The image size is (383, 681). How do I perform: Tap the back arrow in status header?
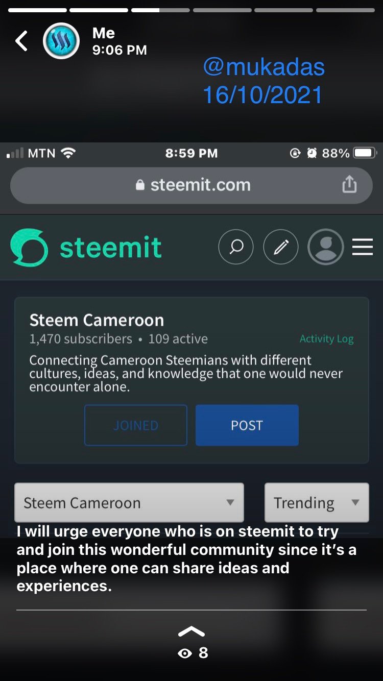click(x=21, y=41)
